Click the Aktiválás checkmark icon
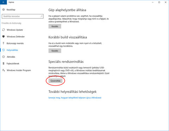This screenshot has width=169, height=131. (x=4, y=57)
